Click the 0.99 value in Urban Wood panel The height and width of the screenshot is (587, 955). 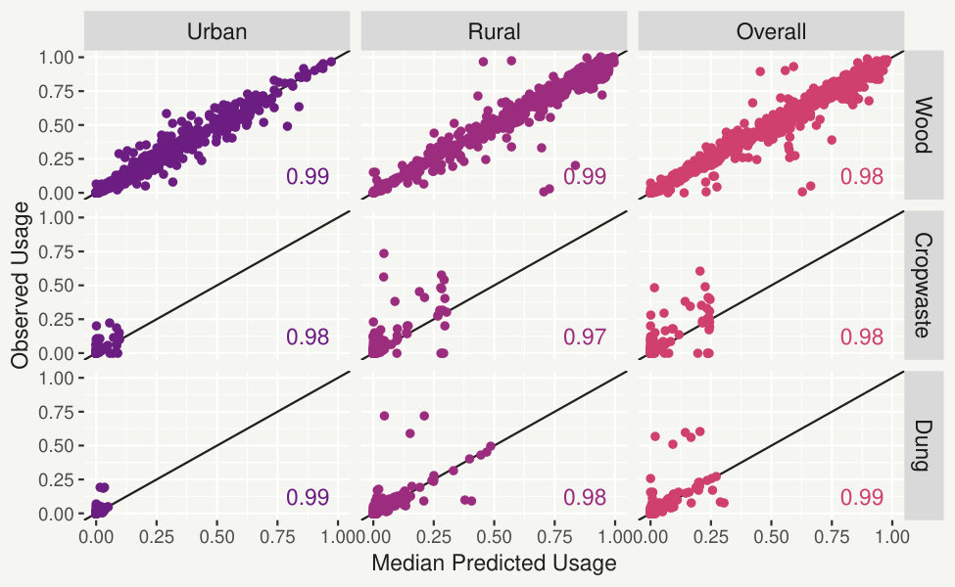pos(308,176)
